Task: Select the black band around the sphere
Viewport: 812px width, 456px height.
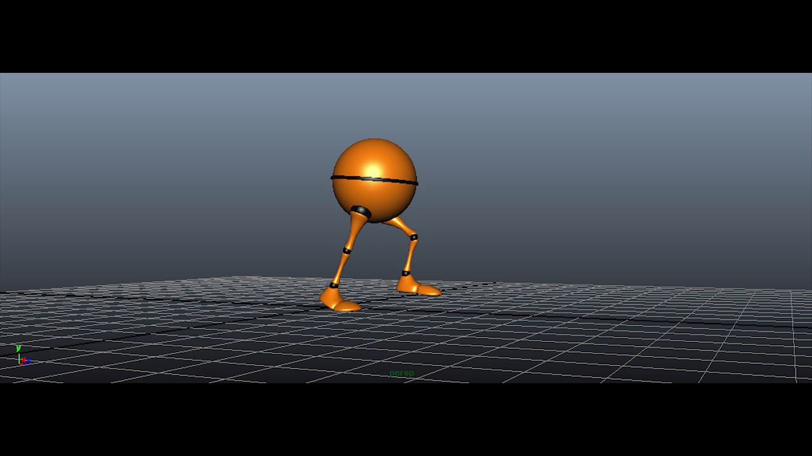Action: 374,180
